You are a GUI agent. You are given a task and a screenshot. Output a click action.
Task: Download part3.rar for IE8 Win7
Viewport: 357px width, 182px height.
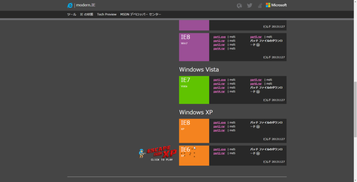219,45
